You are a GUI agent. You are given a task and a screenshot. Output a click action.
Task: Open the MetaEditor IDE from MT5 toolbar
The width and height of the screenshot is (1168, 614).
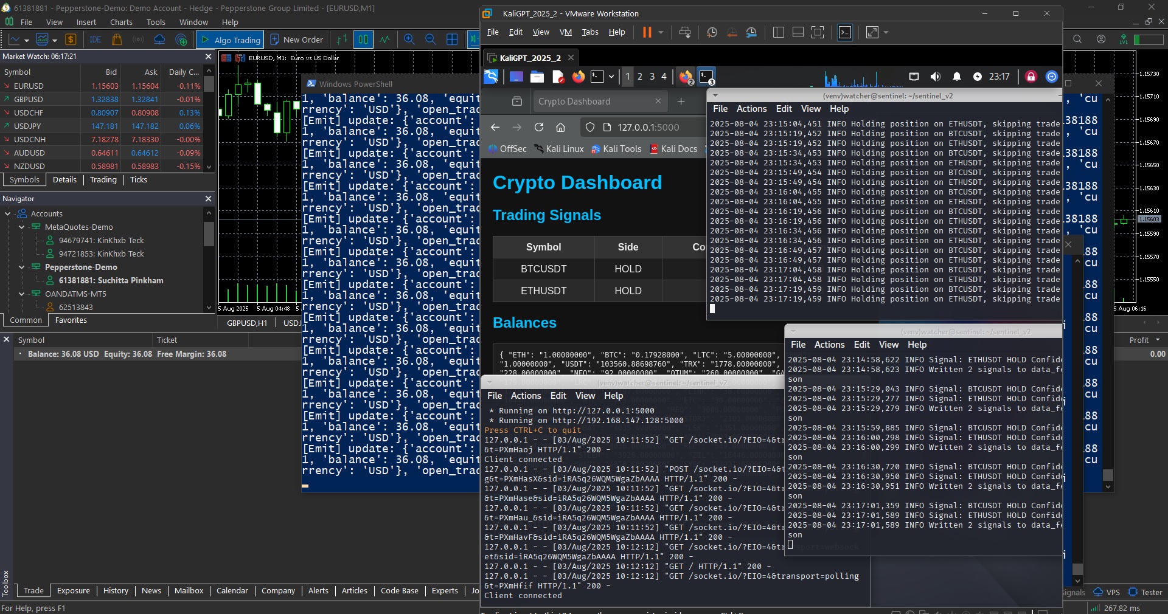[96, 40]
